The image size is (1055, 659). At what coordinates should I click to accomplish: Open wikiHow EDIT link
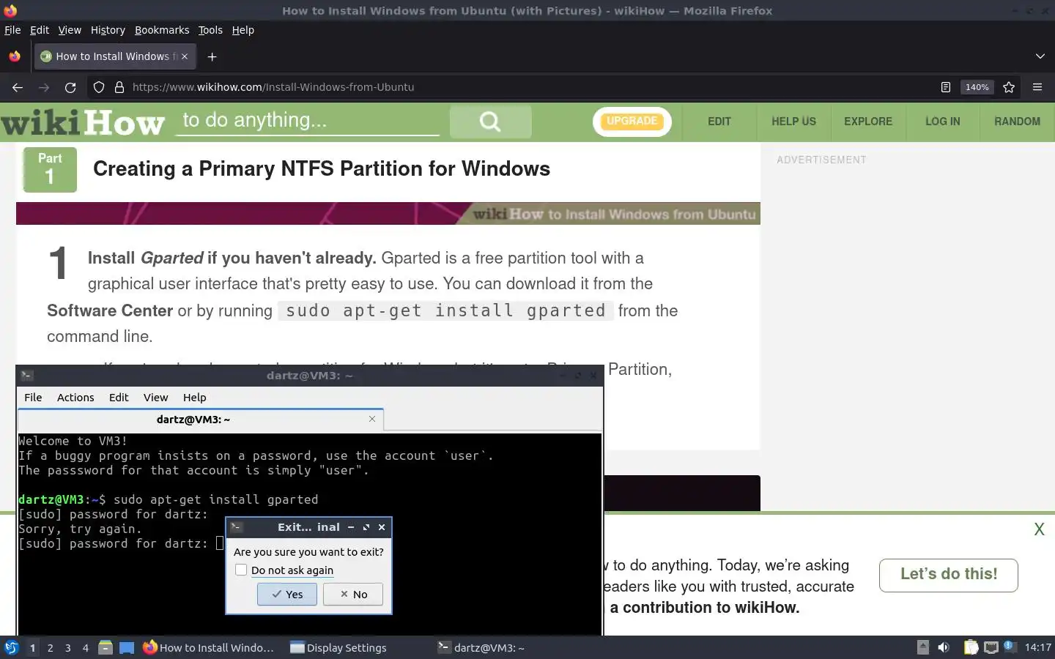pos(719,122)
